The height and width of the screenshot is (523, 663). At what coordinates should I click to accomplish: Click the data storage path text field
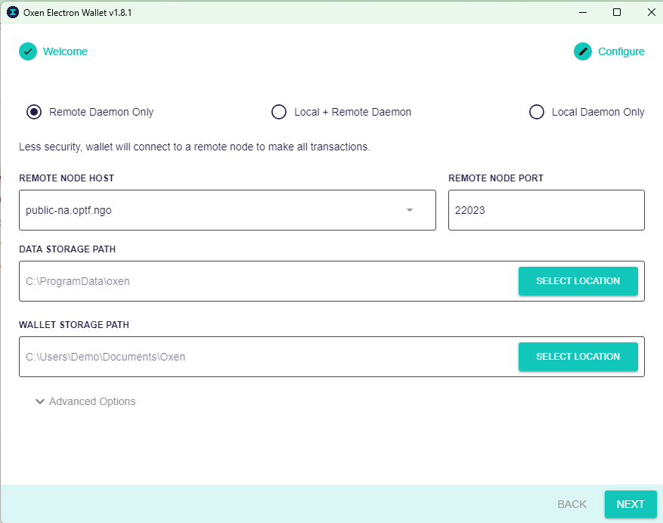pos(269,281)
